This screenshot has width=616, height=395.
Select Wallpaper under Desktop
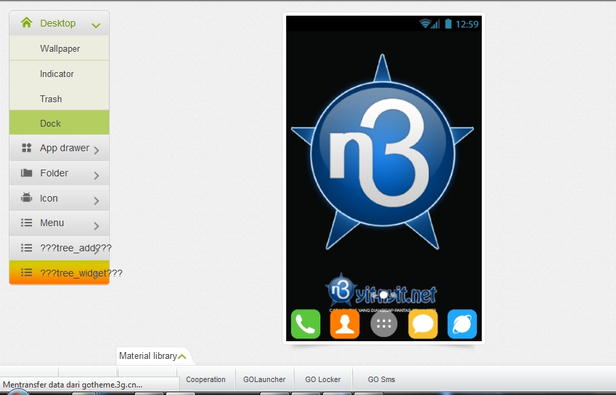click(x=59, y=48)
